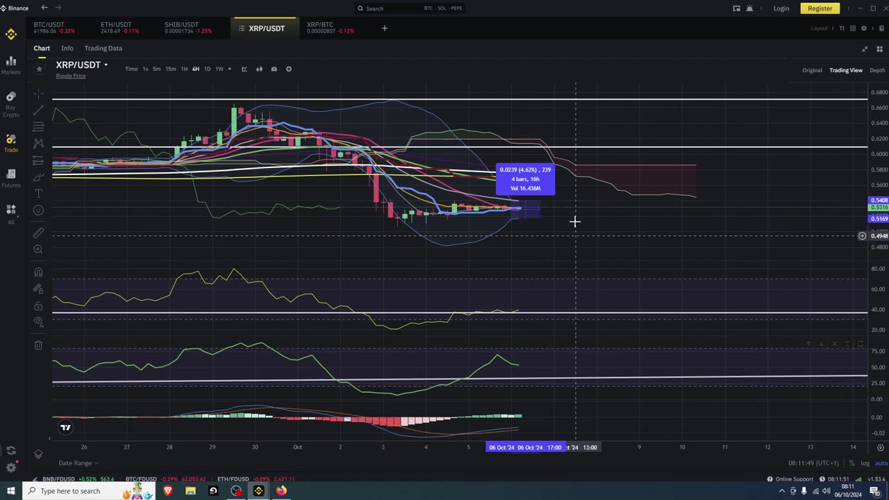Image resolution: width=889 pixels, height=500 pixels.
Task: Open File Explorer from the taskbar
Action: coord(190,491)
